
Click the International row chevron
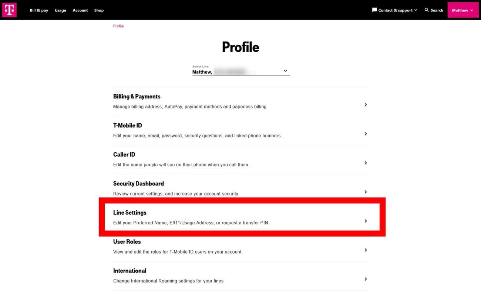coord(366,279)
